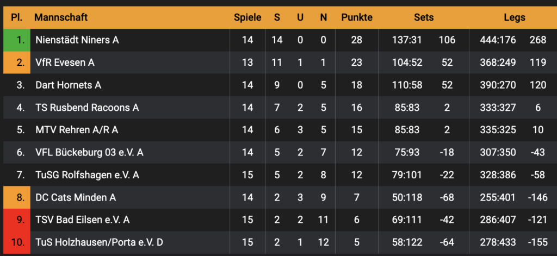Click the Spiele column header
Viewport: 557px width, 256px height.
pos(247,17)
